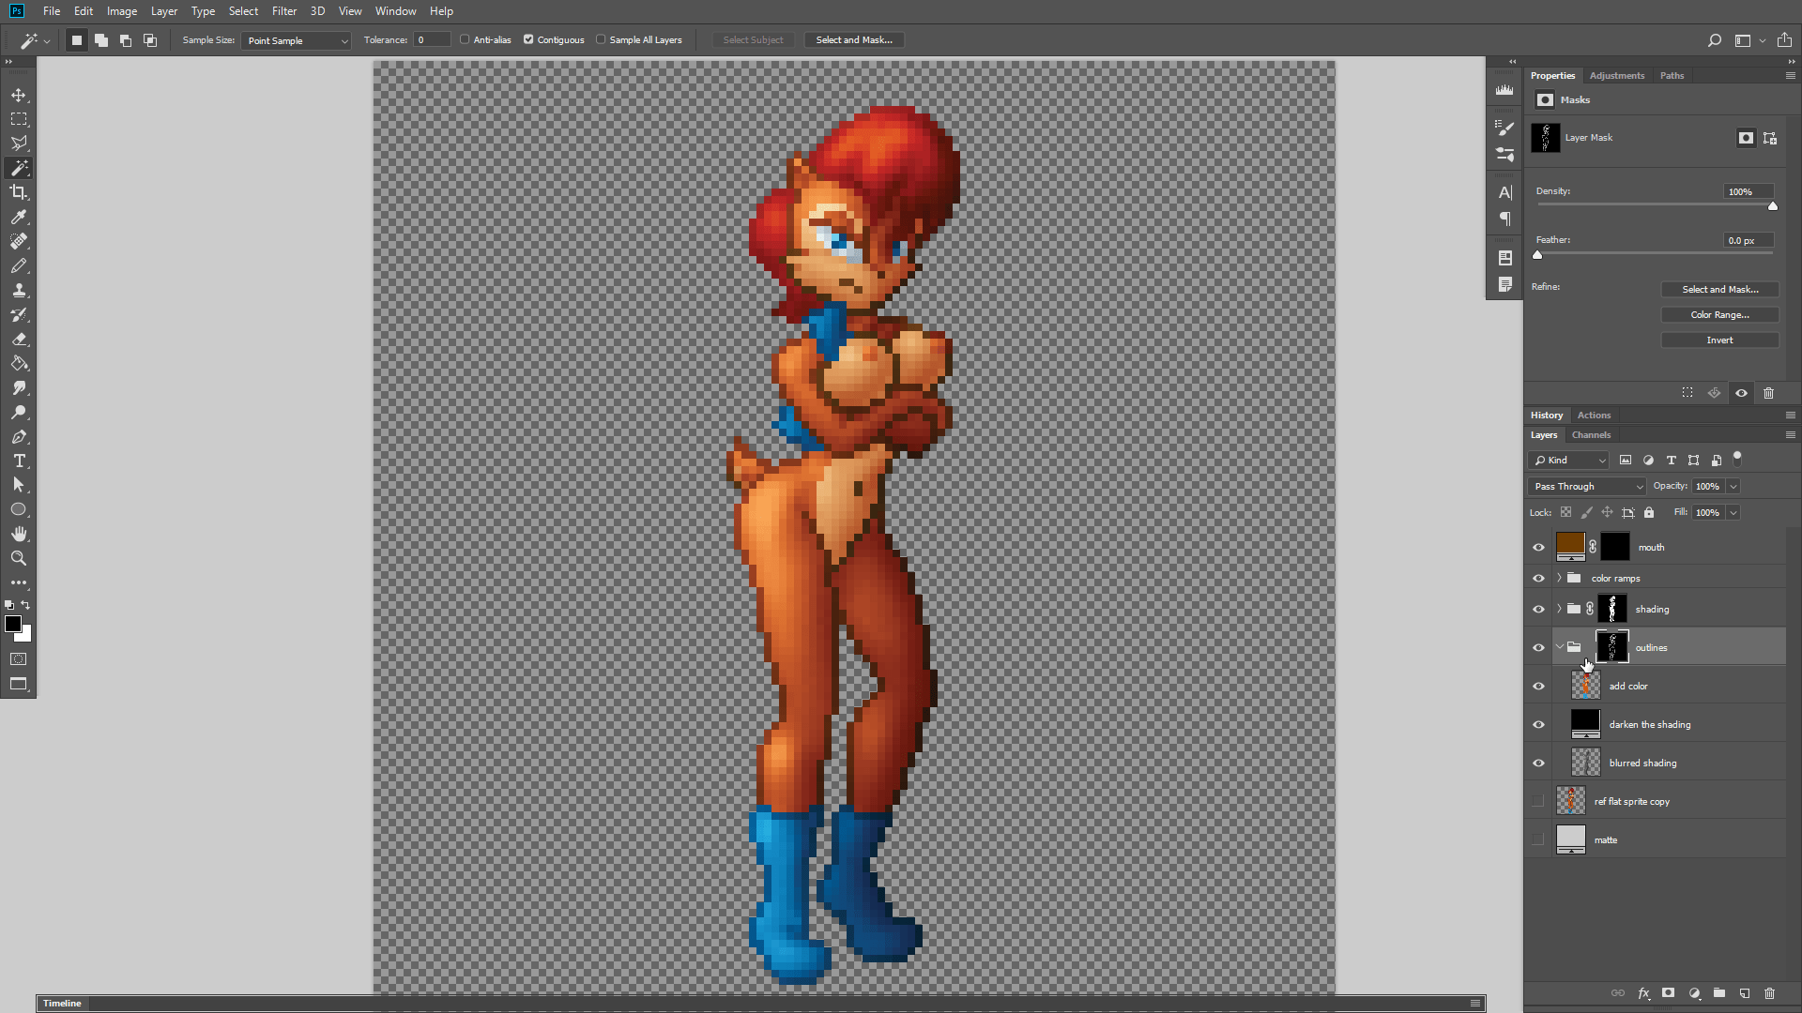Viewport: 1802px width, 1013px height.
Task: Click the Density slider handle
Action: click(x=1773, y=206)
